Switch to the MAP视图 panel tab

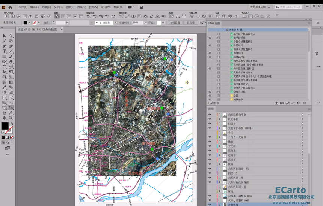pyautogui.click(x=214, y=24)
